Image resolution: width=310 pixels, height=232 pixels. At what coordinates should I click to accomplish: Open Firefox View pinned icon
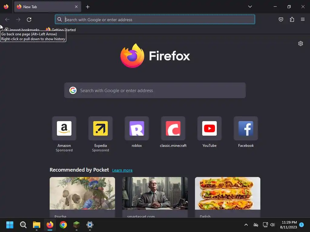point(6,7)
